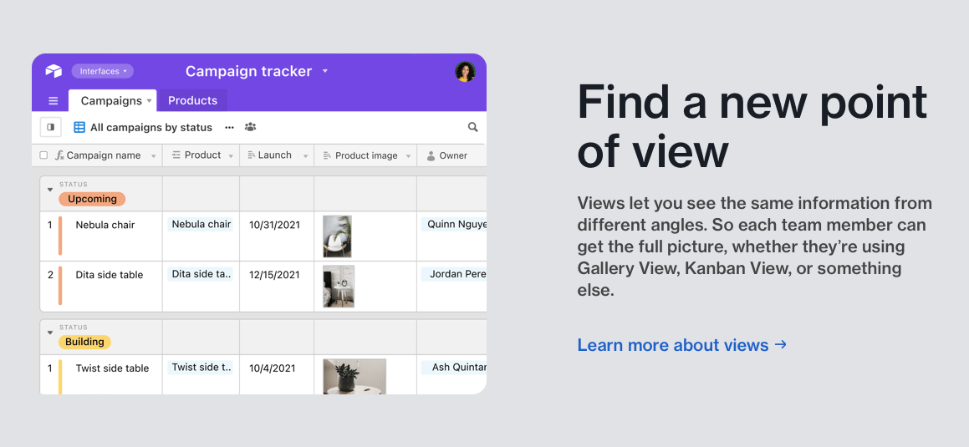Viewport: 969px width, 447px height.
Task: Open Campaign name column dropdown arrow
Action: (153, 156)
